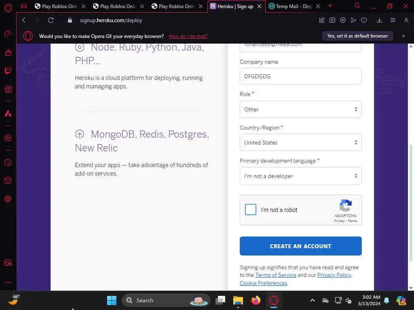Open the weather widget on taskbar
Viewport: 414px width, 310px height.
tap(14, 300)
